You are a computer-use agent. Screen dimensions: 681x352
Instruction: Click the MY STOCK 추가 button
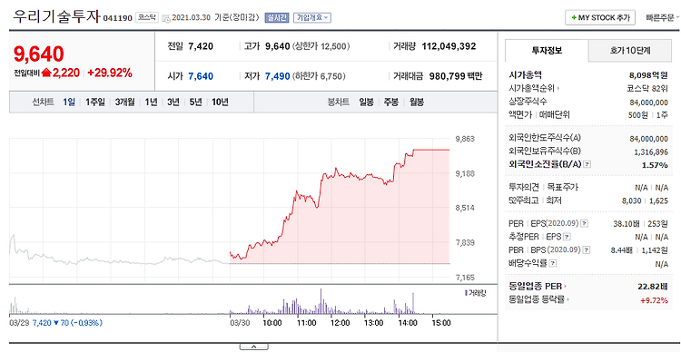600,18
